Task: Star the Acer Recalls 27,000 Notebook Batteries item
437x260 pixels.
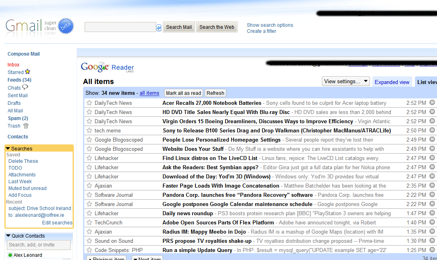Action: click(89, 103)
